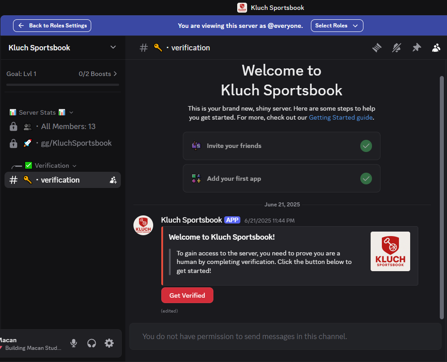Click Kluch Sportsbook bot username
Image resolution: width=447 pixels, height=362 pixels.
click(x=191, y=220)
